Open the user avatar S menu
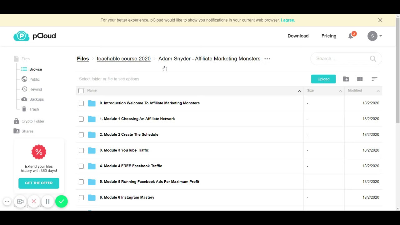The image size is (400, 225). [372, 36]
